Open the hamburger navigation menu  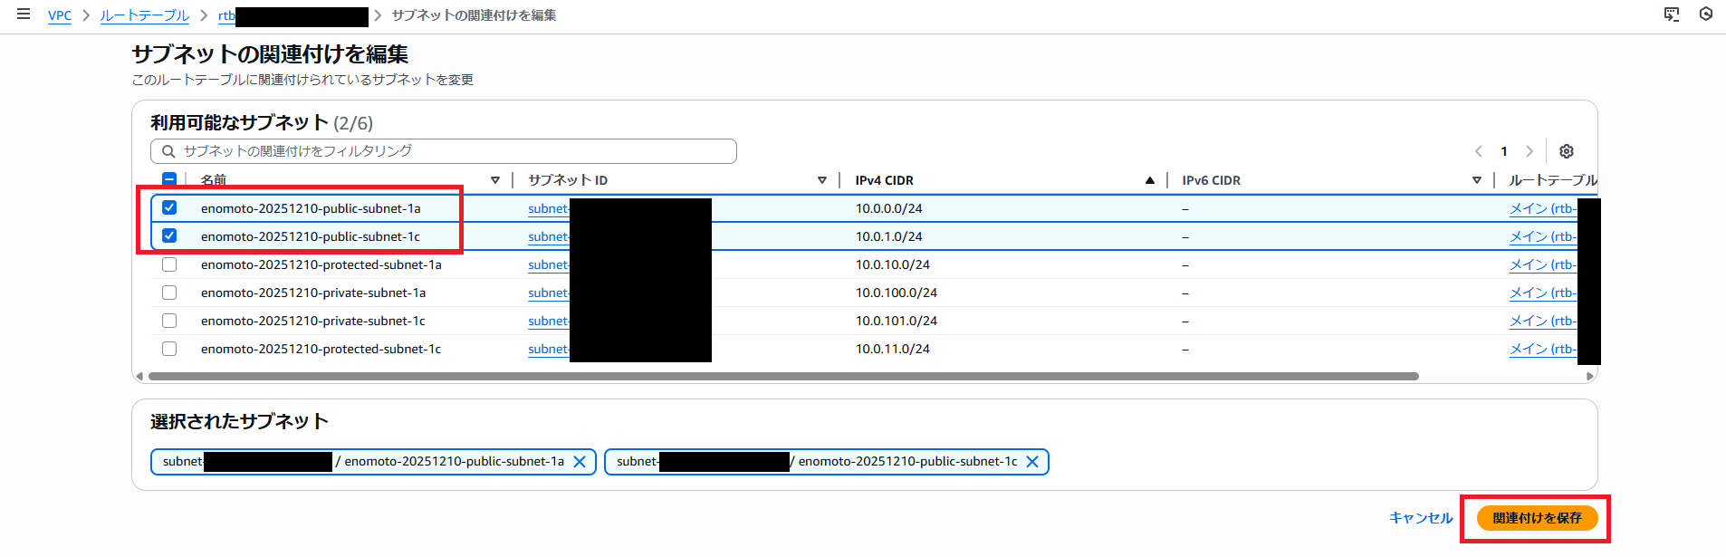(x=24, y=14)
